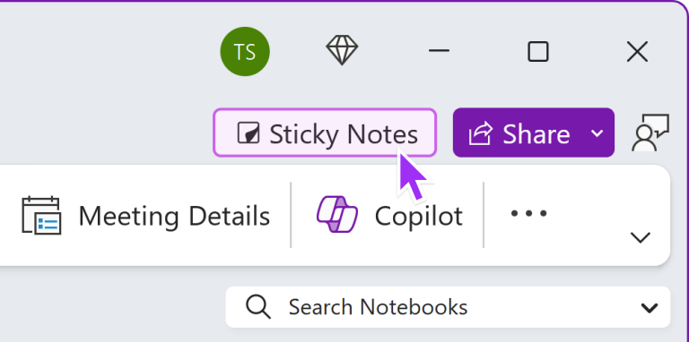
Task: Open Meeting Details
Action: pos(145,216)
